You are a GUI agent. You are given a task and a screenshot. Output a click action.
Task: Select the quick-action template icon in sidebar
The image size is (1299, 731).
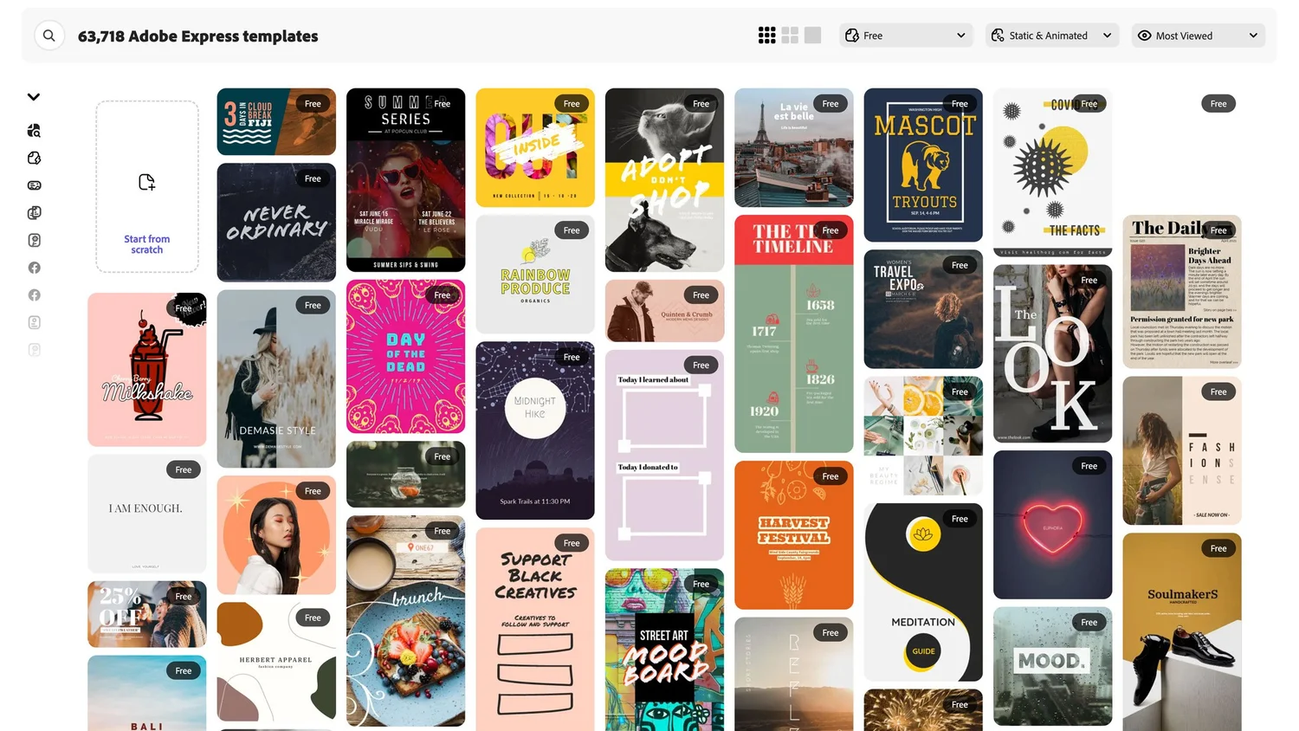click(x=34, y=158)
